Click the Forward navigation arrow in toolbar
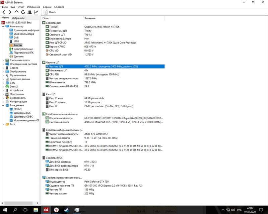 [x=10, y=12]
